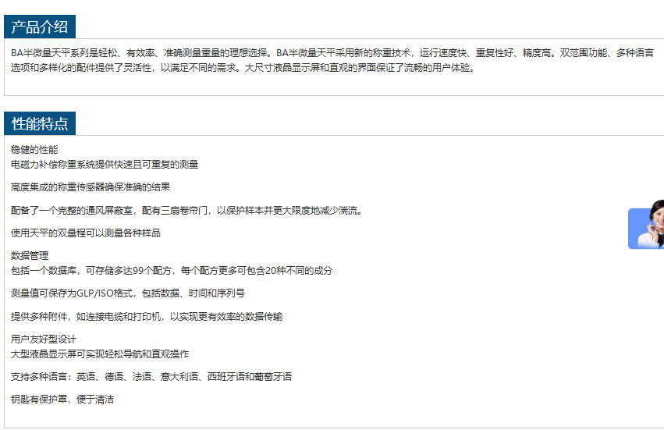The height and width of the screenshot is (430, 664).
Task: Click the GLP/ISO format description line
Action: coord(128,293)
